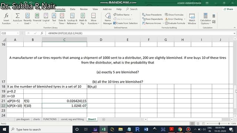Open the Name Manager
Image resolution: width=237 pixels, height=133 pixels.
tap(108, 19)
